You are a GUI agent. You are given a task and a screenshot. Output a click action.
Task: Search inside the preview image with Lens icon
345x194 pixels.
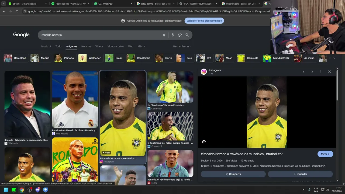coord(204,142)
